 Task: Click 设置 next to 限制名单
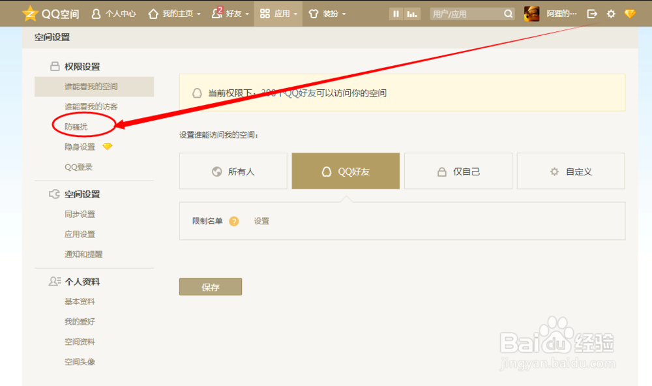tap(261, 221)
